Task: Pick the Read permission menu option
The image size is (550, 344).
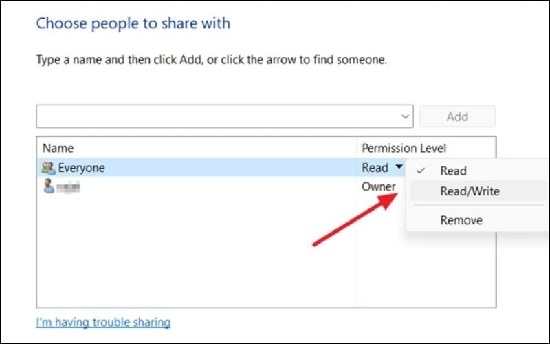Action: pyautogui.click(x=454, y=171)
